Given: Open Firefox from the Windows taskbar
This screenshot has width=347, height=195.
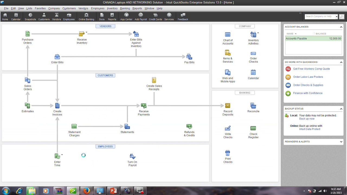Looking at the screenshot, I should point(86,191).
